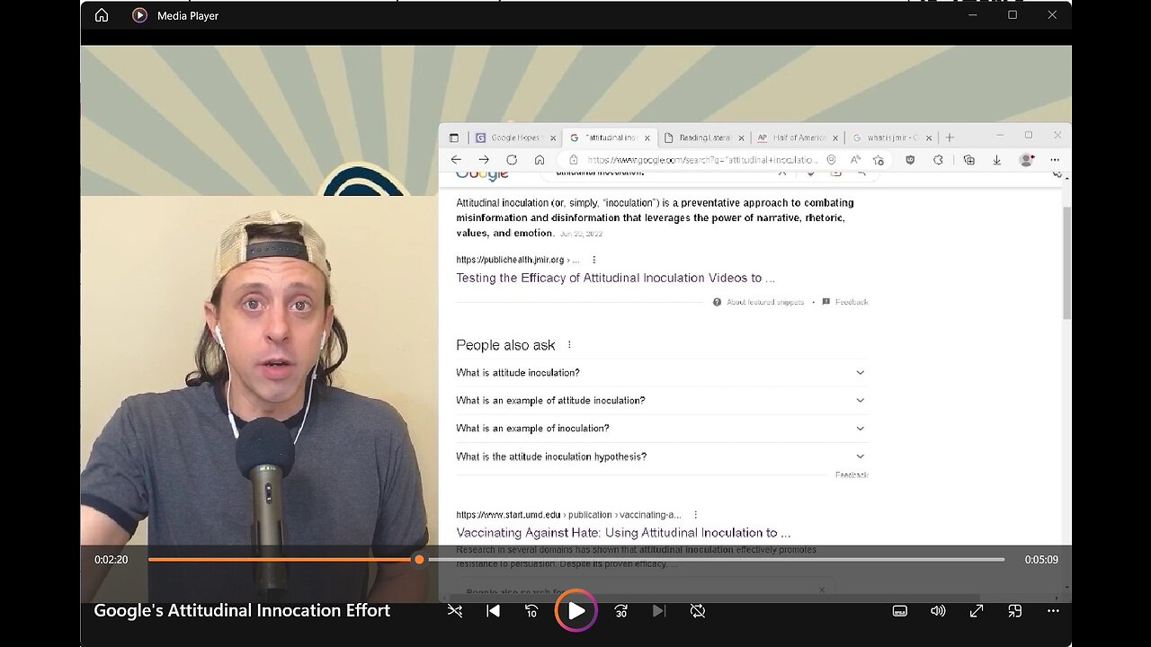
Task: Click the video title Google's Attitudinal Innocation Effort
Action: pos(242,610)
